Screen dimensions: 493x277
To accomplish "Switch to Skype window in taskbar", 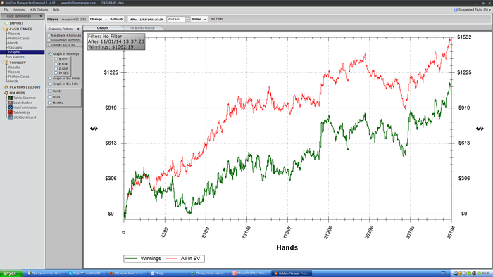I will [85, 273].
